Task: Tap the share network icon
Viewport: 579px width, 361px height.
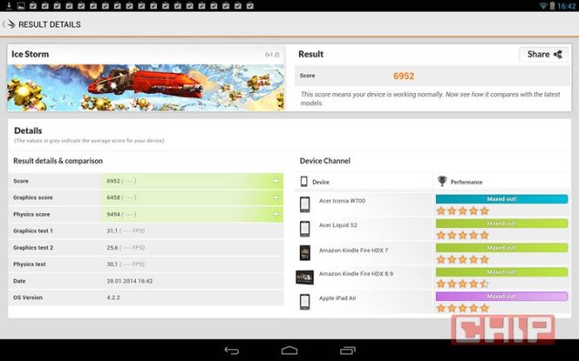Action: 558,55
